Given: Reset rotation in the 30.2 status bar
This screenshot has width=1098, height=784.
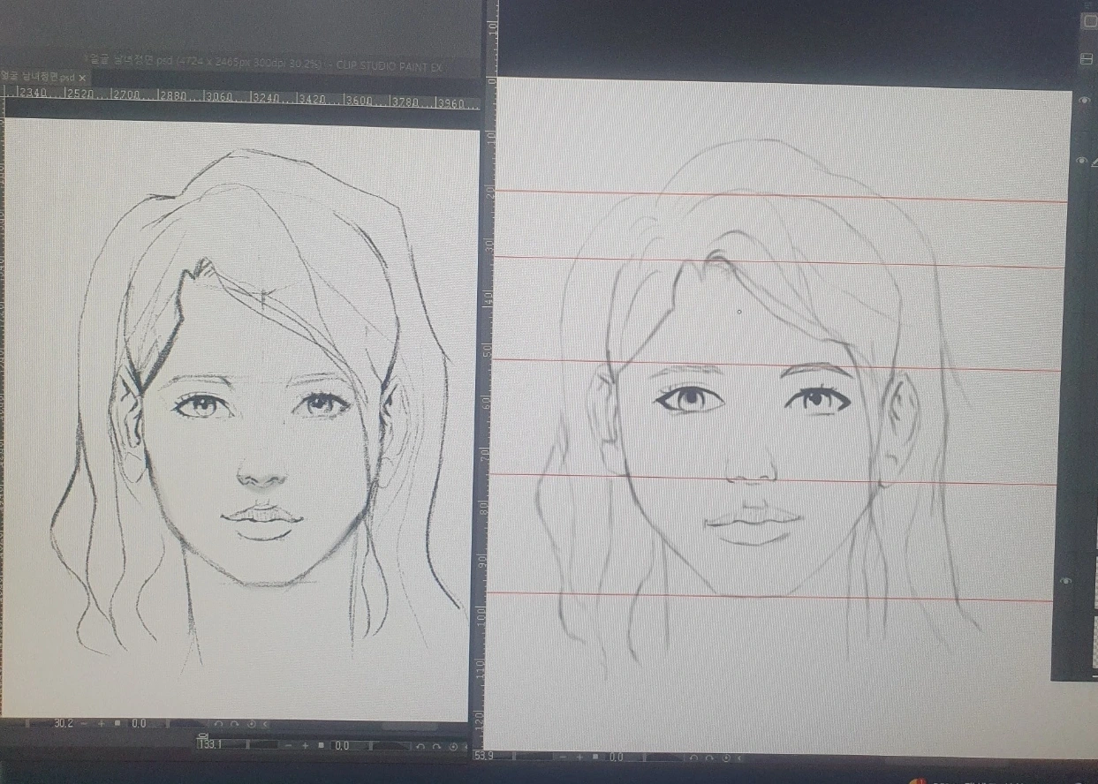Looking at the screenshot, I should (x=251, y=724).
